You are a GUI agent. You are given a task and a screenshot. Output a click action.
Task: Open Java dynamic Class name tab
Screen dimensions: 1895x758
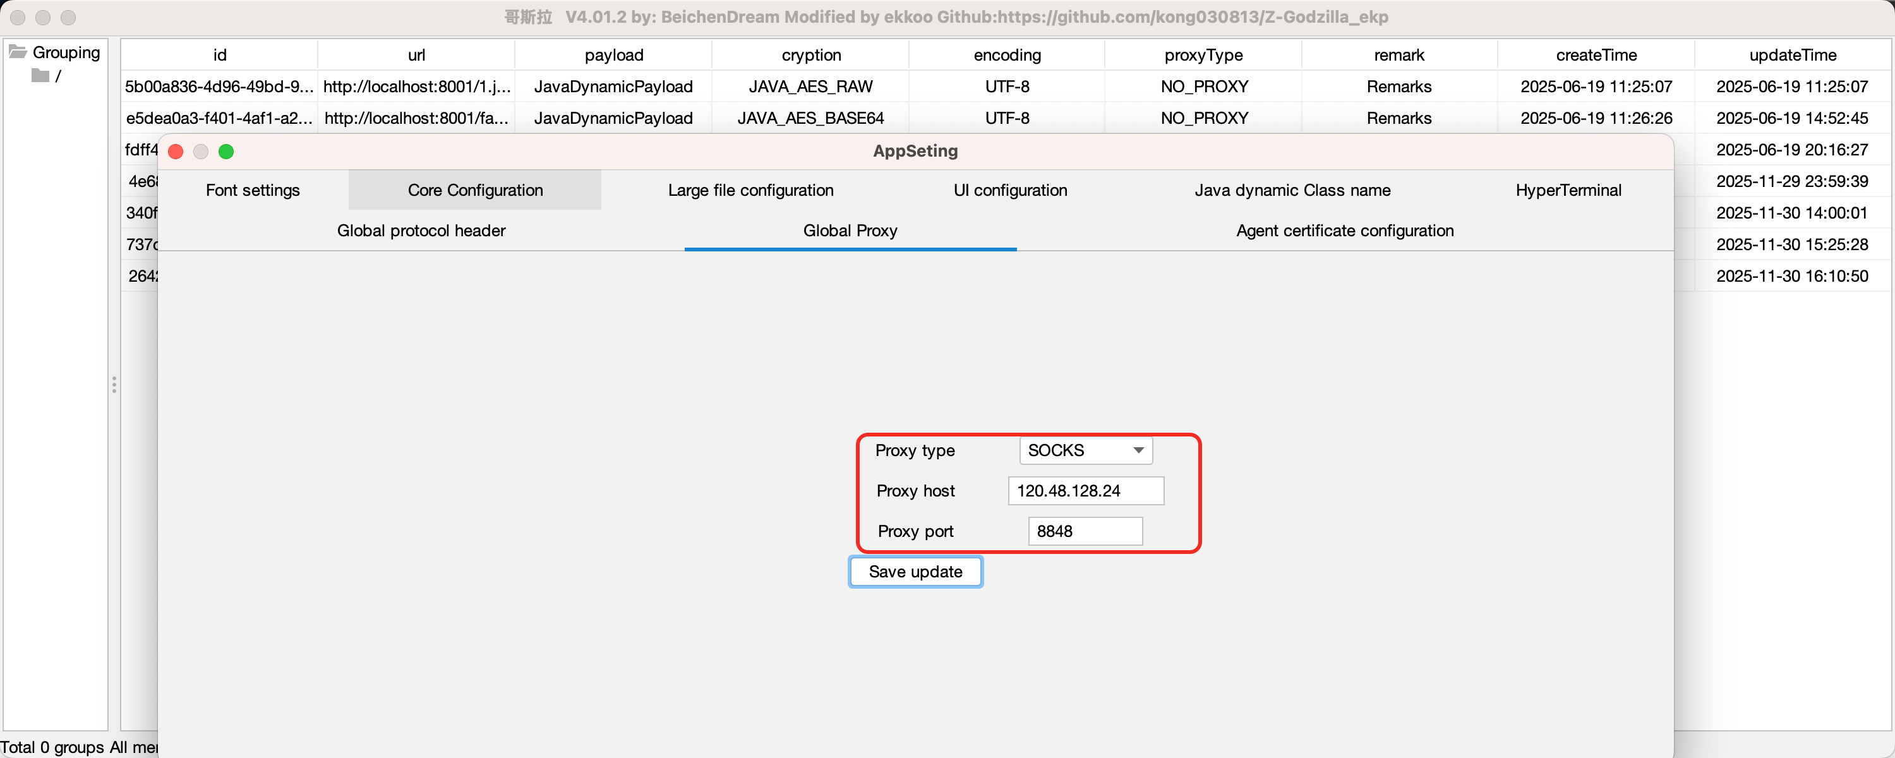(x=1292, y=191)
